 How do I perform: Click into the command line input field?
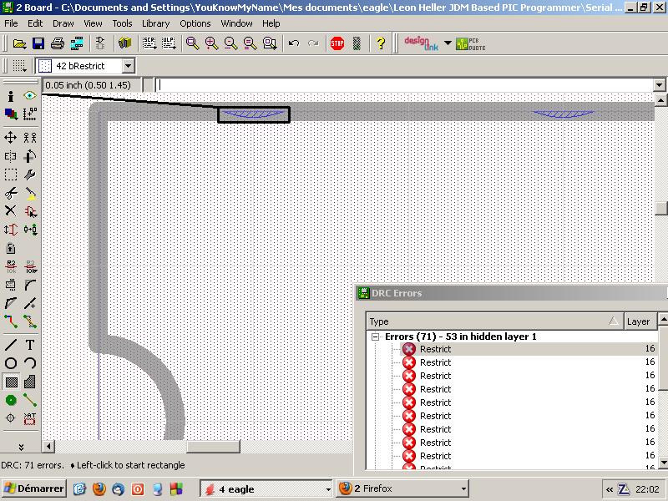click(x=405, y=85)
